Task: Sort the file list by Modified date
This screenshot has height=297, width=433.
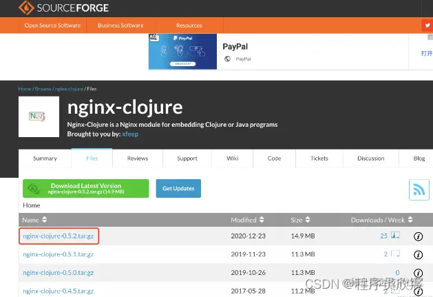Action: (247, 220)
